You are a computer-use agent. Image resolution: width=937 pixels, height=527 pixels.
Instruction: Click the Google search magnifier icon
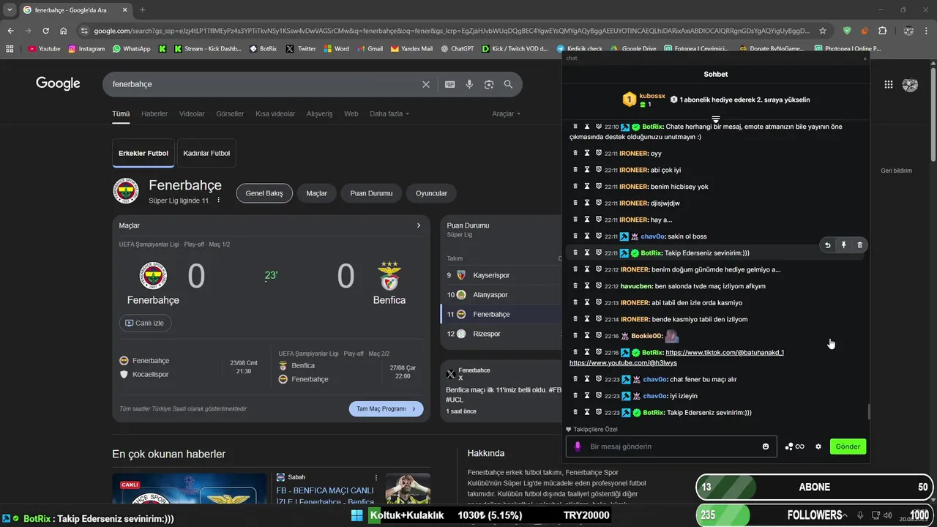click(x=508, y=84)
